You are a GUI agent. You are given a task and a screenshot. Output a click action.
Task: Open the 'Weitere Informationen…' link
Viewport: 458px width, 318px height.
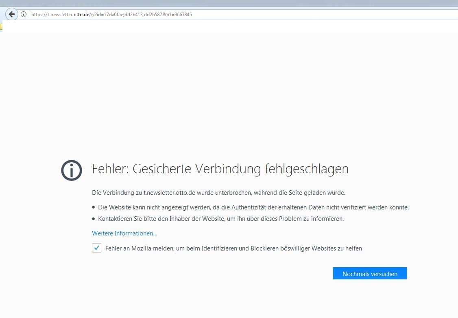click(x=125, y=233)
